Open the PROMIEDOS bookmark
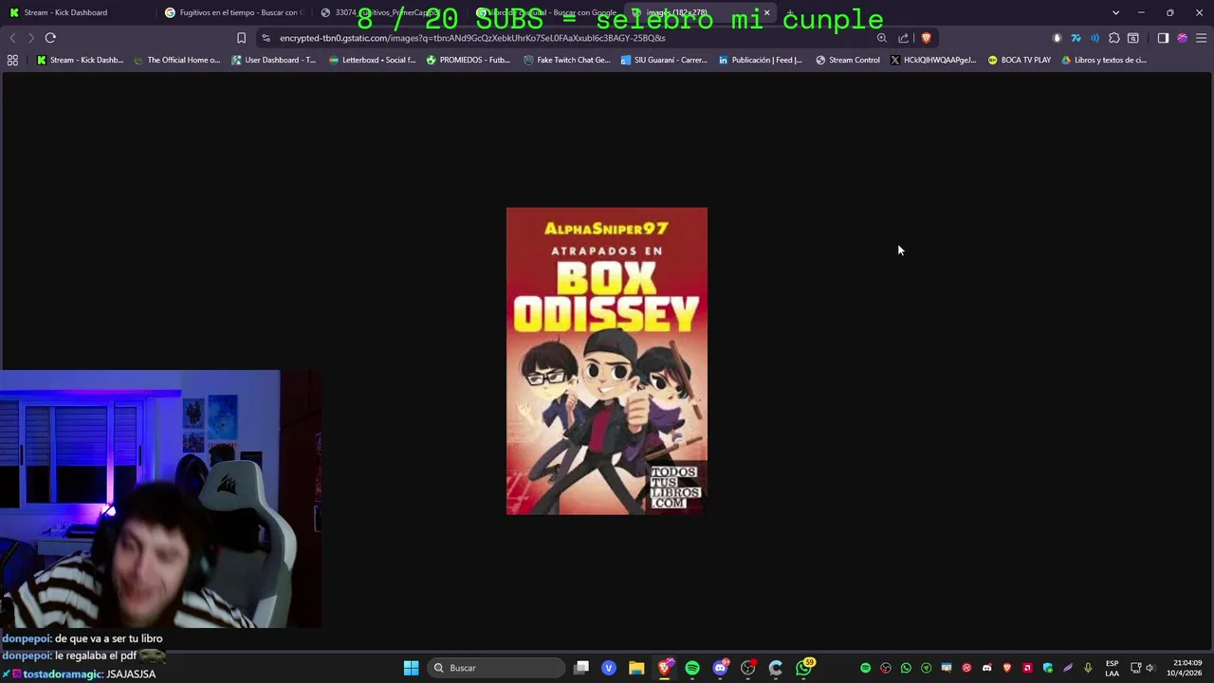The height and width of the screenshot is (683, 1214). (x=469, y=60)
